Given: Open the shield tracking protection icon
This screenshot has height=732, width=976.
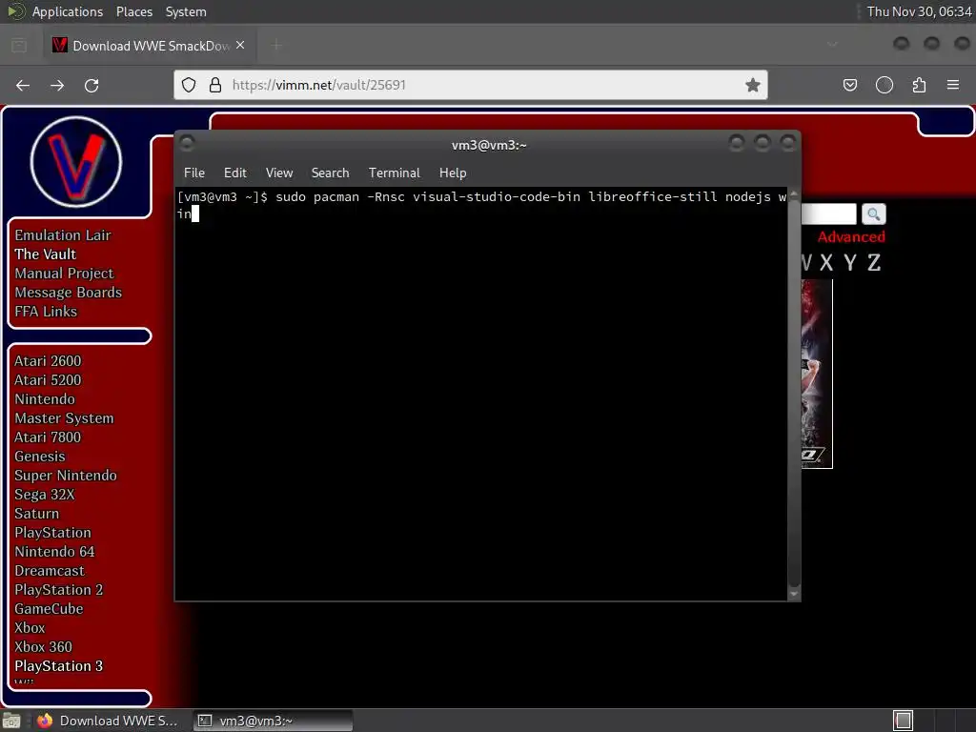Looking at the screenshot, I should pos(189,85).
